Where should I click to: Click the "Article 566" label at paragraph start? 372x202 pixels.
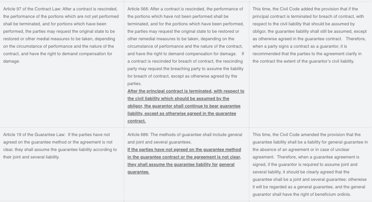pyautogui.click(x=138, y=9)
